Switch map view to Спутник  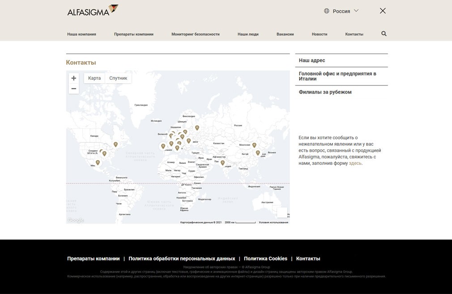click(x=118, y=78)
